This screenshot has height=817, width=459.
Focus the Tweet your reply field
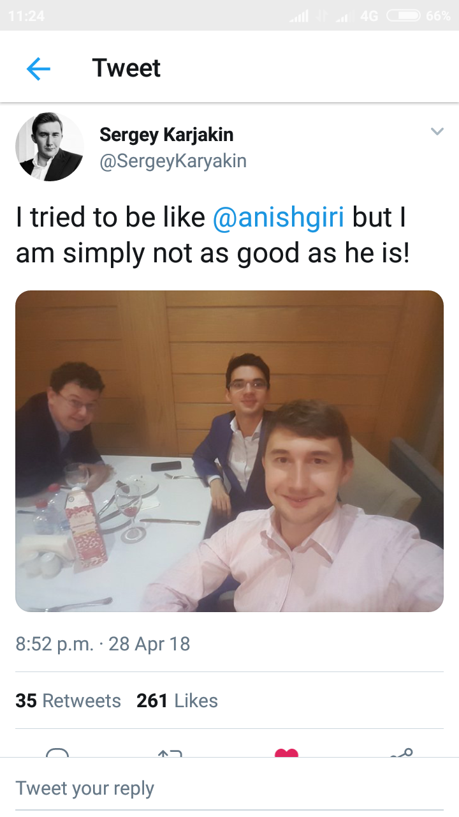[x=229, y=788]
